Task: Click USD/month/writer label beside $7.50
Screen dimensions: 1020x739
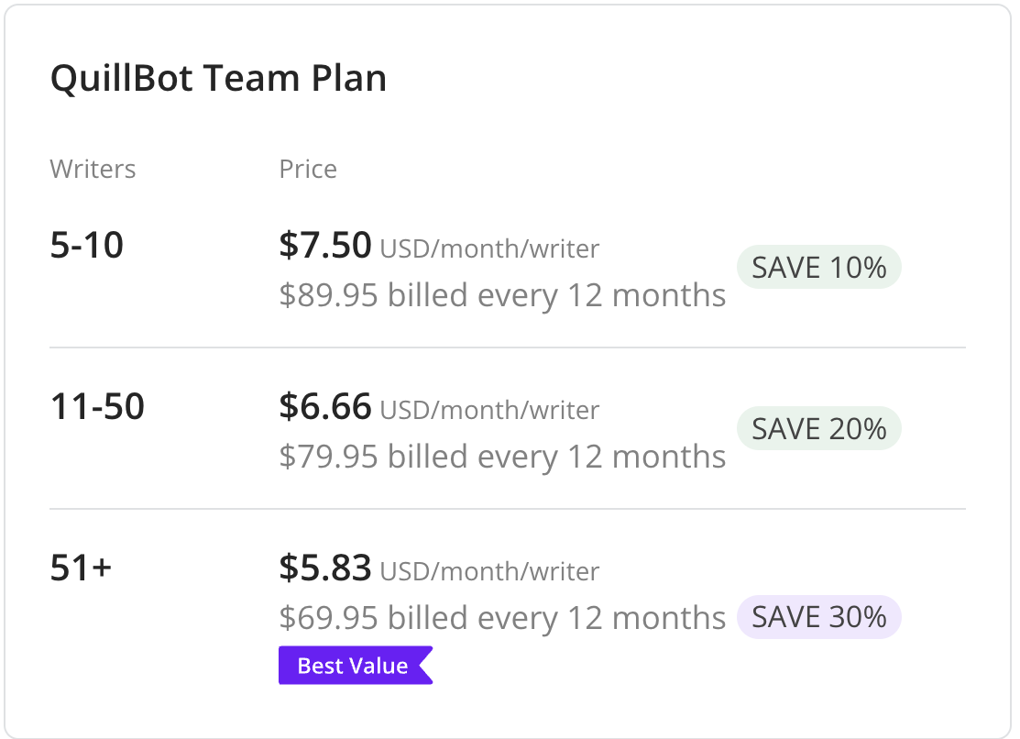Action: click(489, 248)
